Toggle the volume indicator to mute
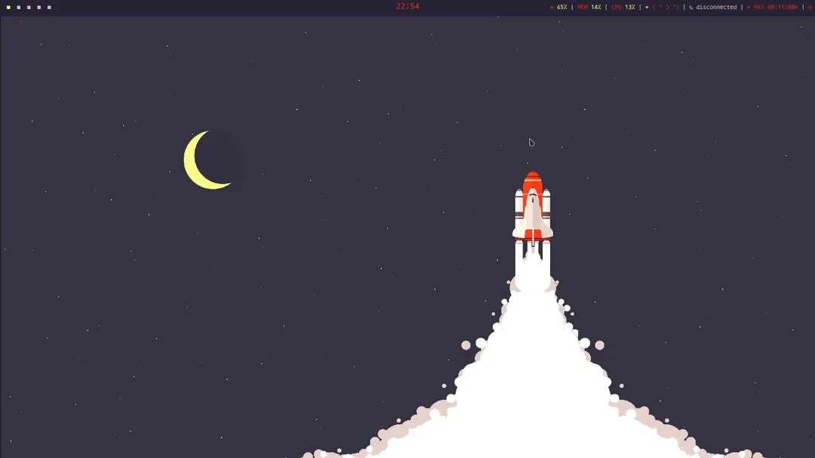 551,7
